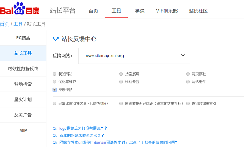This screenshot has height=147, width=244.
Task: Select 时效性数据反馈 in the sidebar
Action: [x=23, y=68]
